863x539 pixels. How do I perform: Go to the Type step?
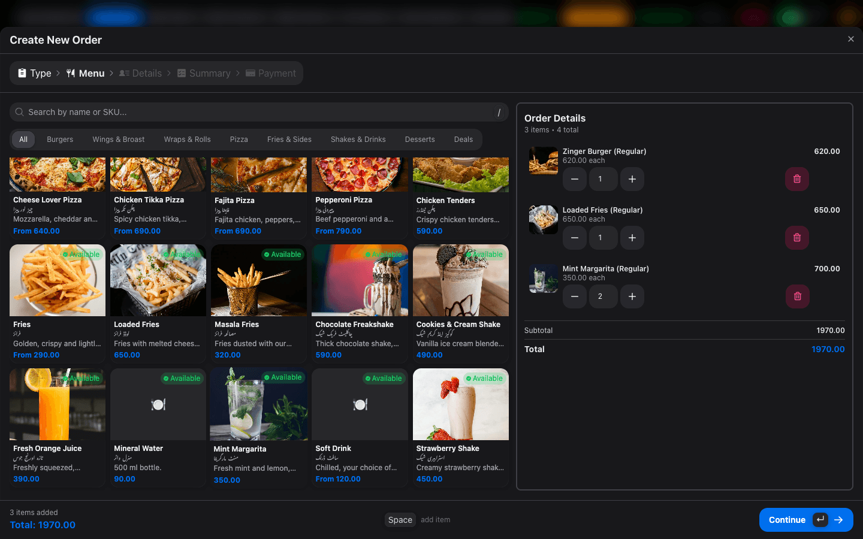[35, 73]
